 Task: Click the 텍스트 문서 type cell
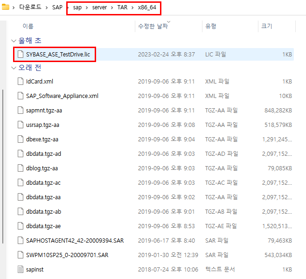(x=220, y=269)
